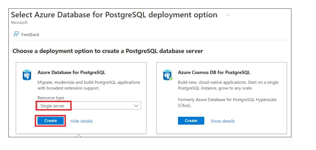
Task: Click the Resource type label
Action: click(x=51, y=98)
